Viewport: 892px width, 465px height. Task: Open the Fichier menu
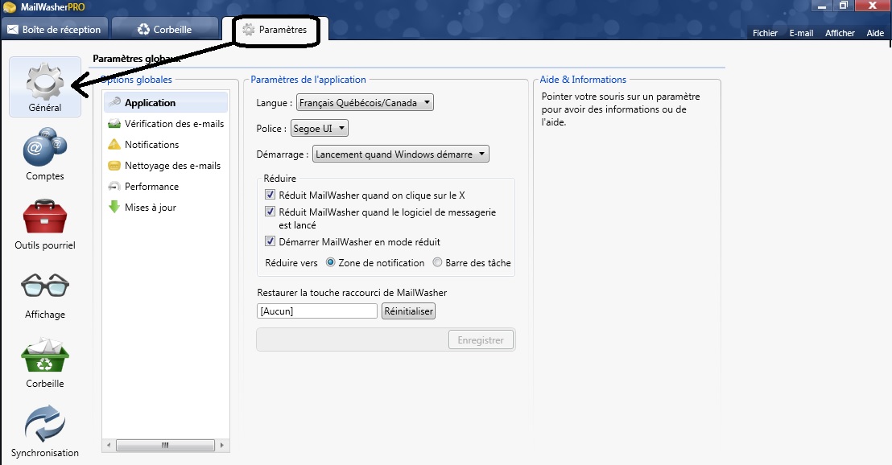point(765,33)
